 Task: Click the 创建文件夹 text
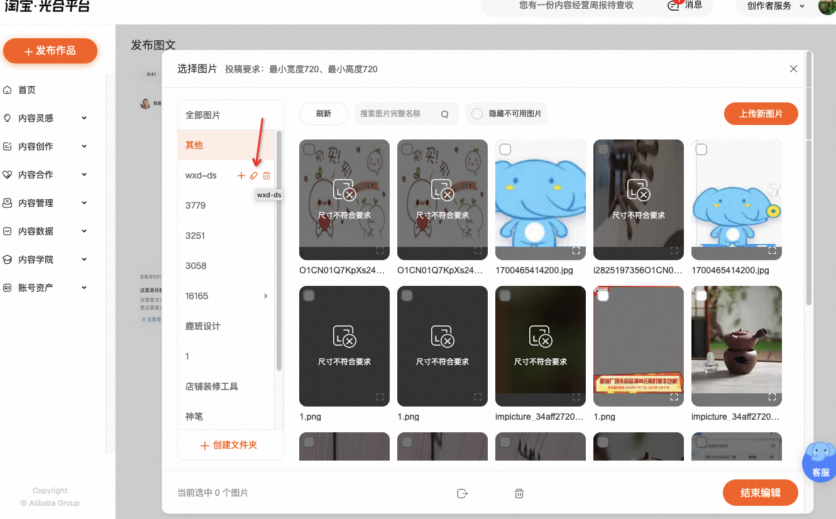click(235, 445)
